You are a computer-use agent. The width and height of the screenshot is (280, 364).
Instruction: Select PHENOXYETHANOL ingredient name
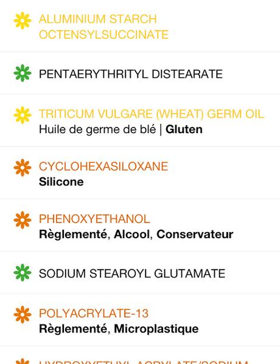(94, 219)
